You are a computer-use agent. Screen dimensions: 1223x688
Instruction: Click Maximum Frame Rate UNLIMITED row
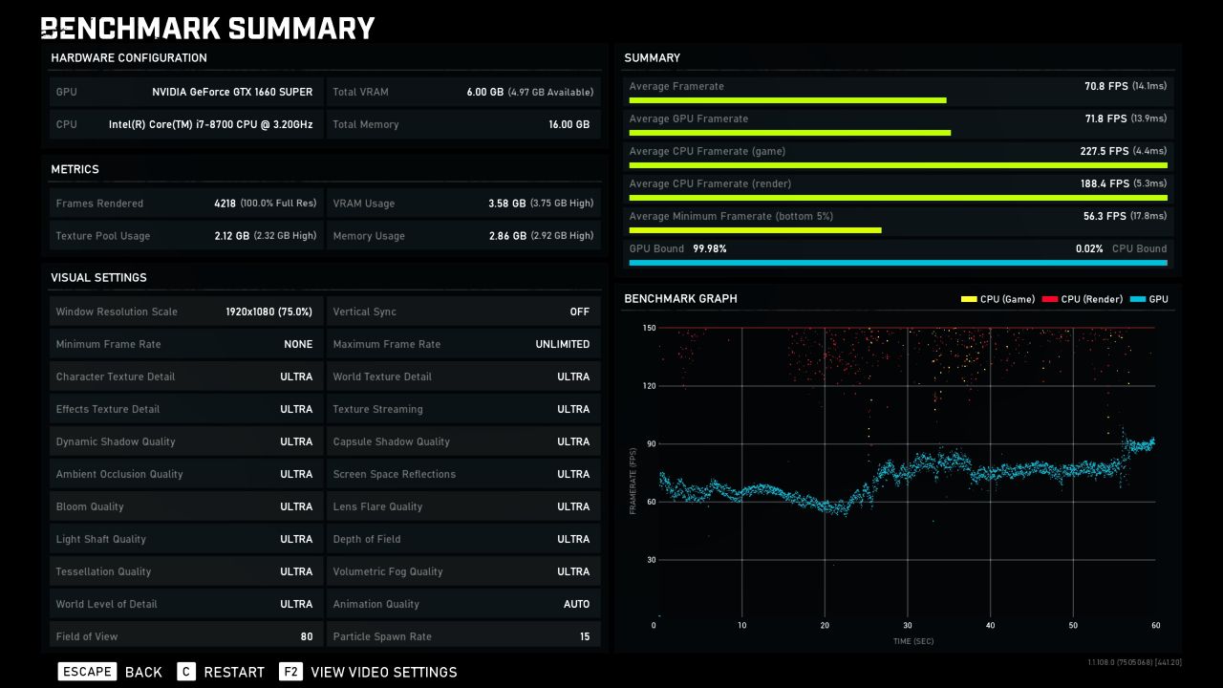point(463,344)
